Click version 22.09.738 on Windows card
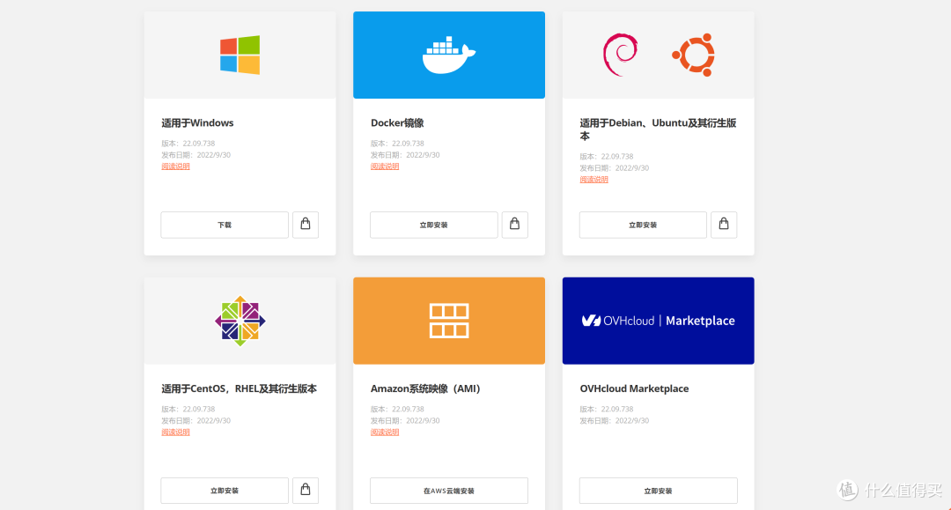Viewport: 951px width, 510px height. click(x=188, y=144)
